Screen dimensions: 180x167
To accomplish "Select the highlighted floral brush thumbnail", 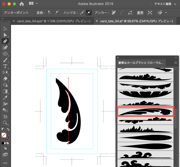I will click(145, 112).
